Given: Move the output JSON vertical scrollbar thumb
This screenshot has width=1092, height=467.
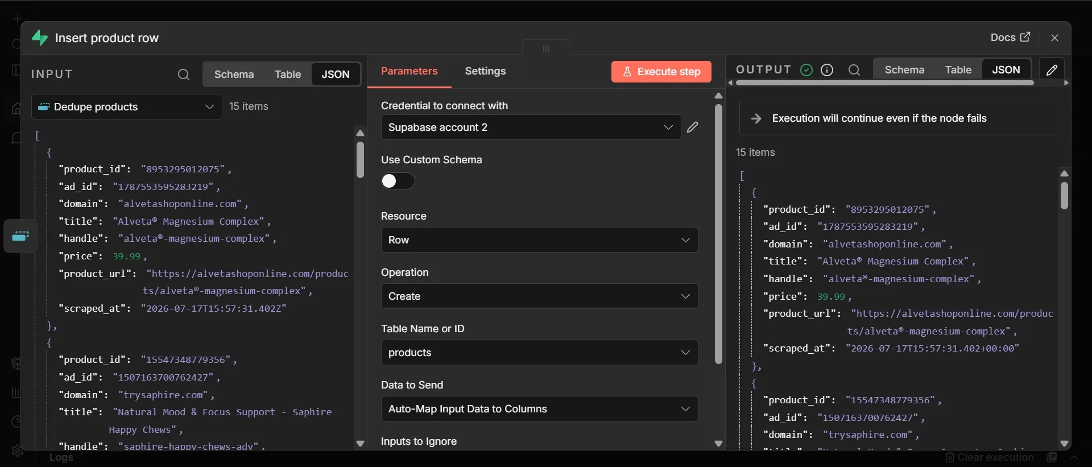Looking at the screenshot, I should click(x=1064, y=195).
